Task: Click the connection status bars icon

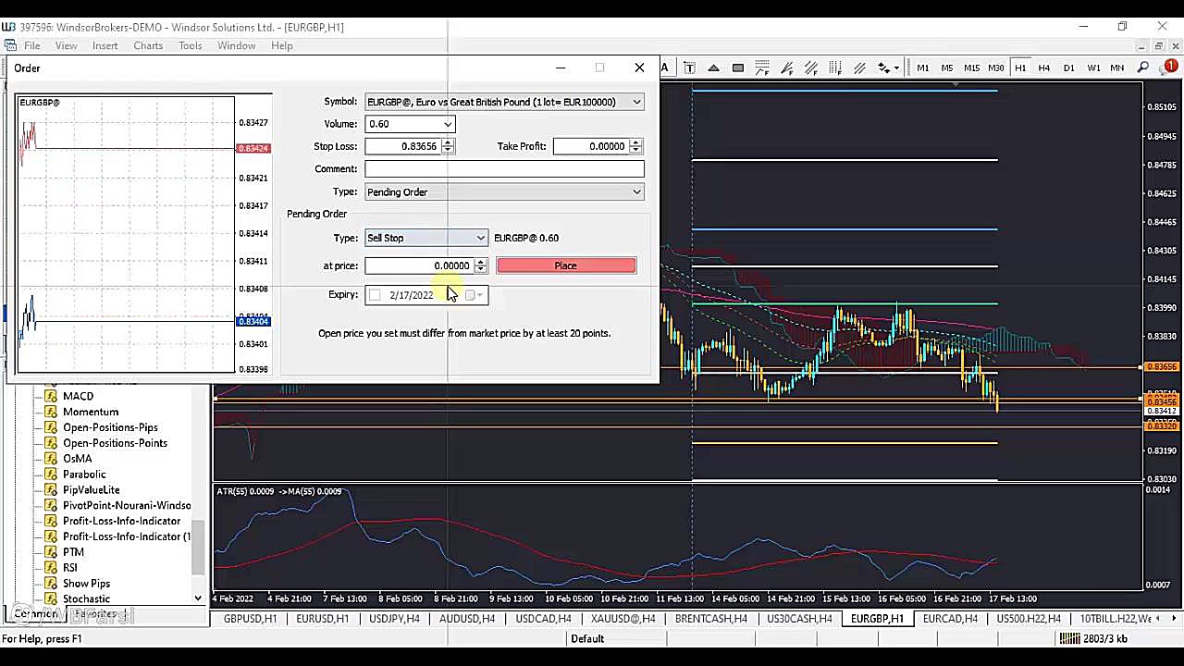Action: point(1070,638)
